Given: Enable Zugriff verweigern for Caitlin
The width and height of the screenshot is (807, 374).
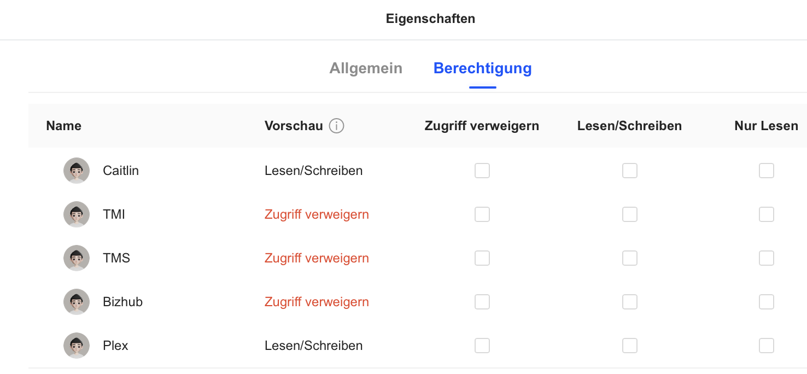Looking at the screenshot, I should (x=482, y=171).
